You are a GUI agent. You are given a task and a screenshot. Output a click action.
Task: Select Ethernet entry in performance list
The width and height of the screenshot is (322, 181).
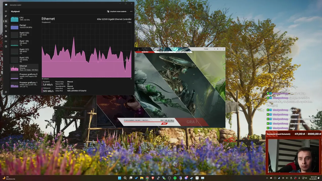pos(24,68)
